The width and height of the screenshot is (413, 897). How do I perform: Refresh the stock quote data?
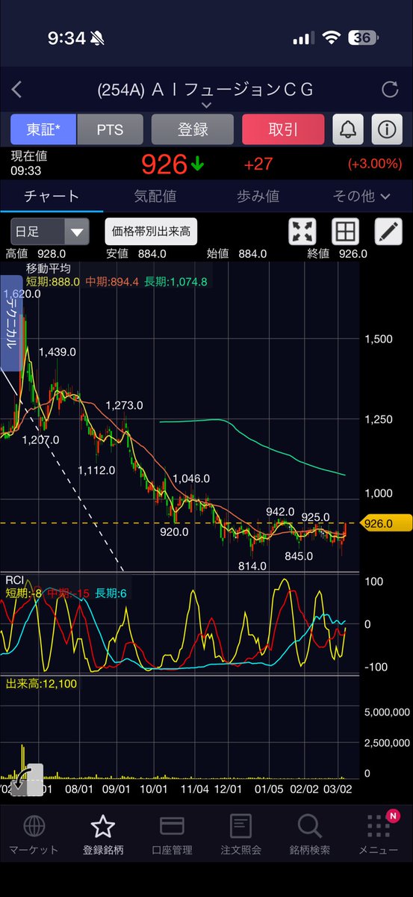coord(389,90)
